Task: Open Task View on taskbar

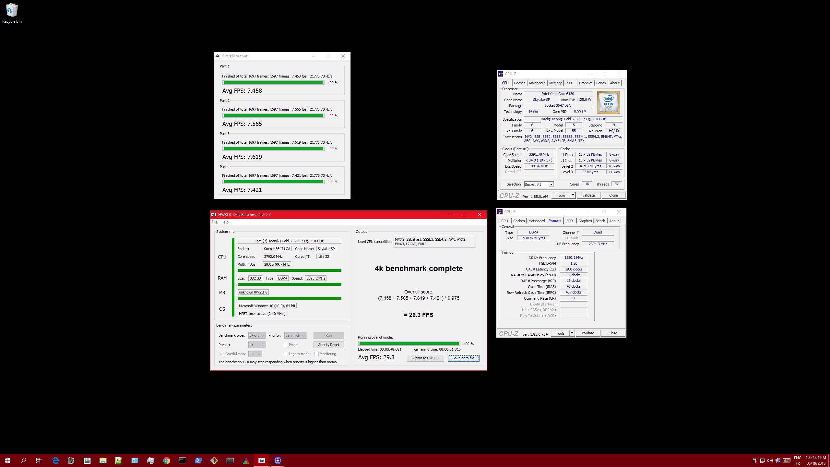Action: click(x=39, y=461)
